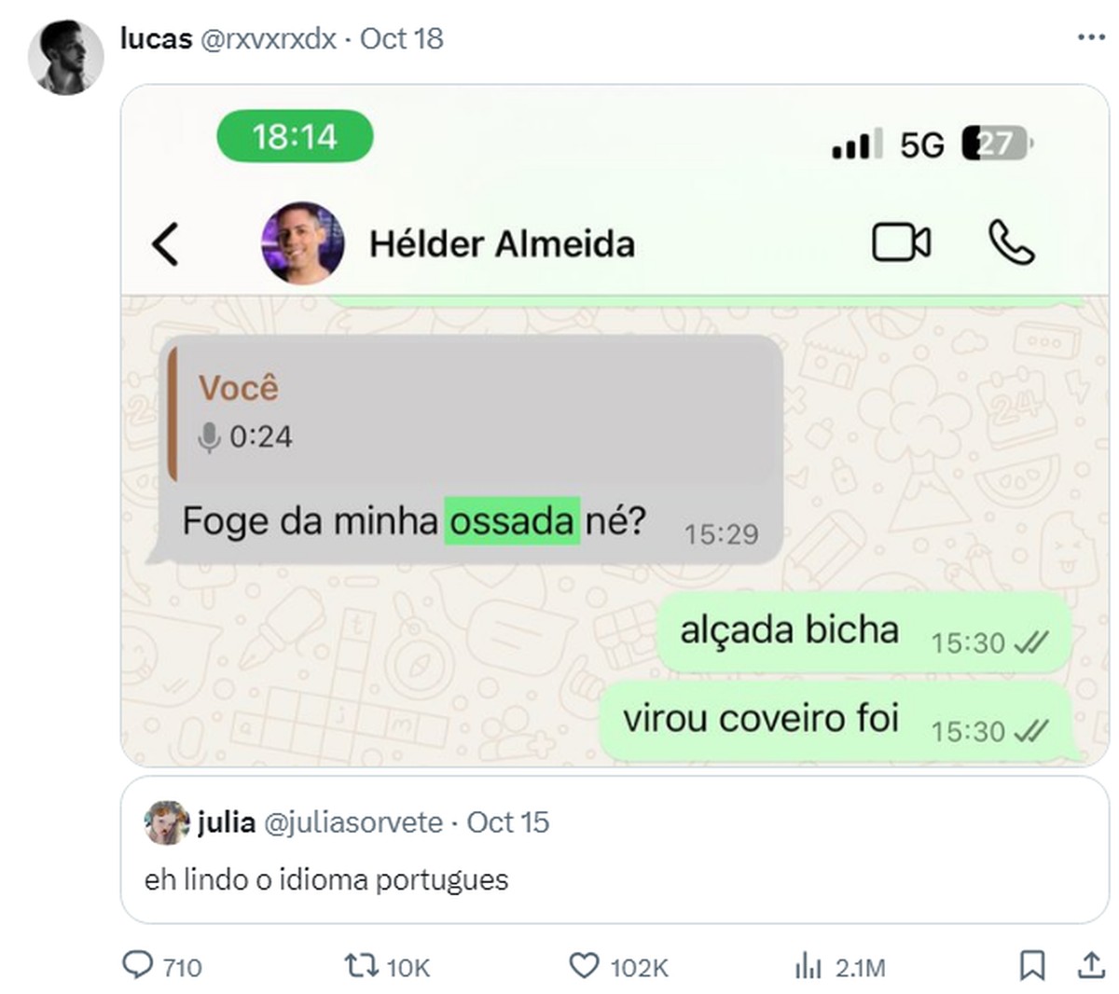This screenshot has height=994, width=1119.
Task: Share the tweet via share icon
Action: [x=1090, y=965]
